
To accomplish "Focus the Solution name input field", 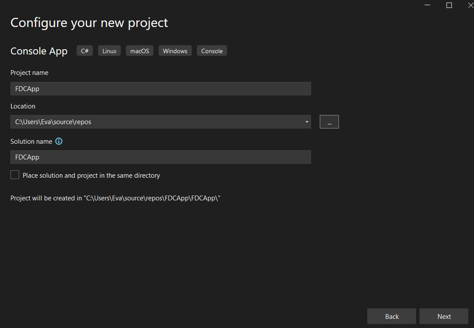I will [x=160, y=157].
